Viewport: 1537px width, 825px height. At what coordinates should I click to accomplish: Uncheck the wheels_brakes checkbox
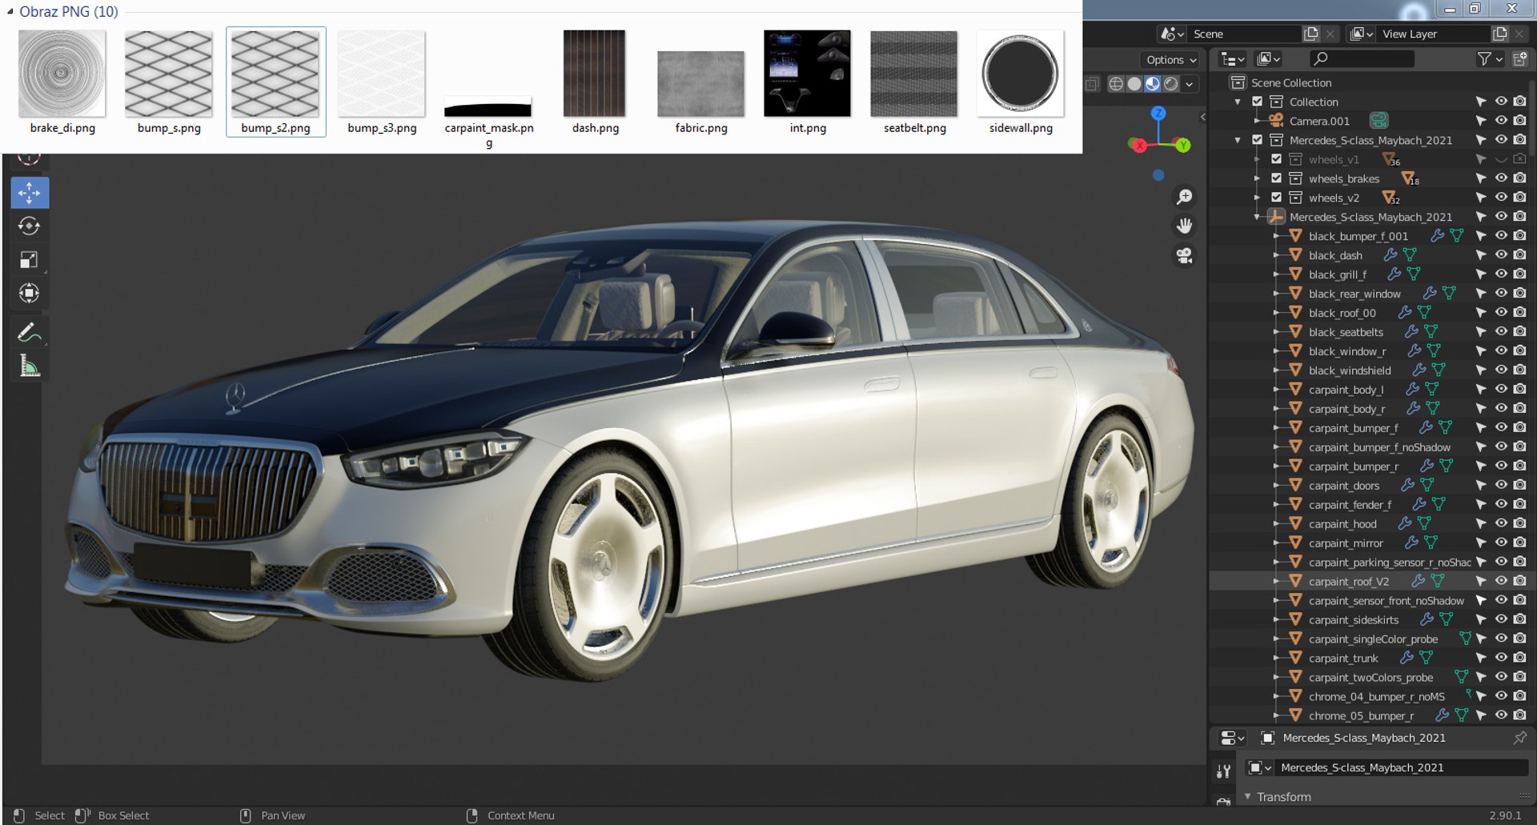(1276, 178)
